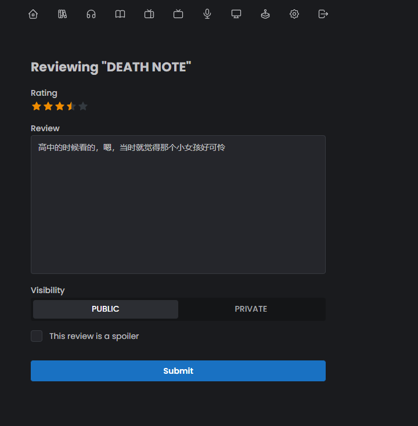This screenshot has width=418, height=426.
Task: Click the desktop monitor icon
Action: [236, 14]
